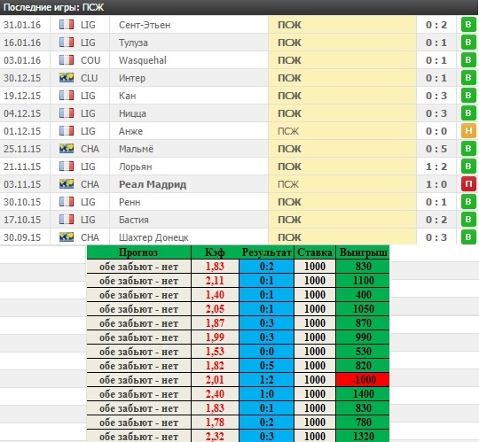479x442 pixels.
Task: Click the 0 : 5 score for Мальмё match
Action: point(436,149)
